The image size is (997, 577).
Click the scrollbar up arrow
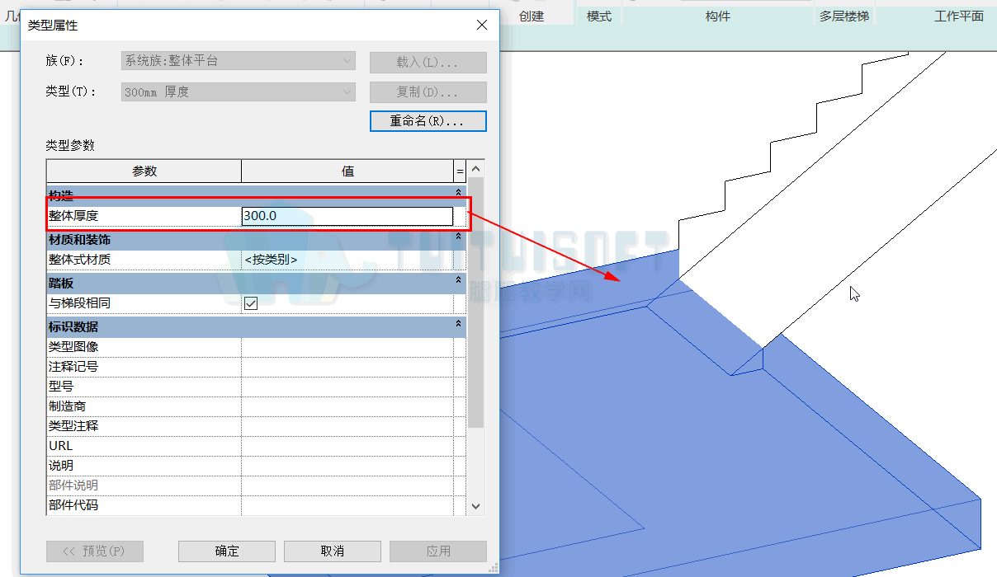click(x=475, y=169)
